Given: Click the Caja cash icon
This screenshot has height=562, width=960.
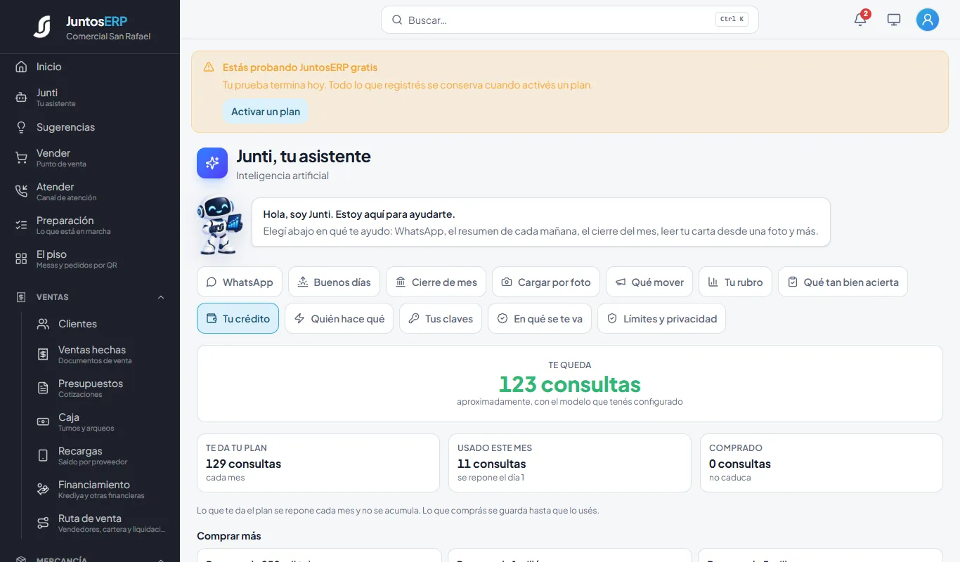Looking at the screenshot, I should 43,422.
